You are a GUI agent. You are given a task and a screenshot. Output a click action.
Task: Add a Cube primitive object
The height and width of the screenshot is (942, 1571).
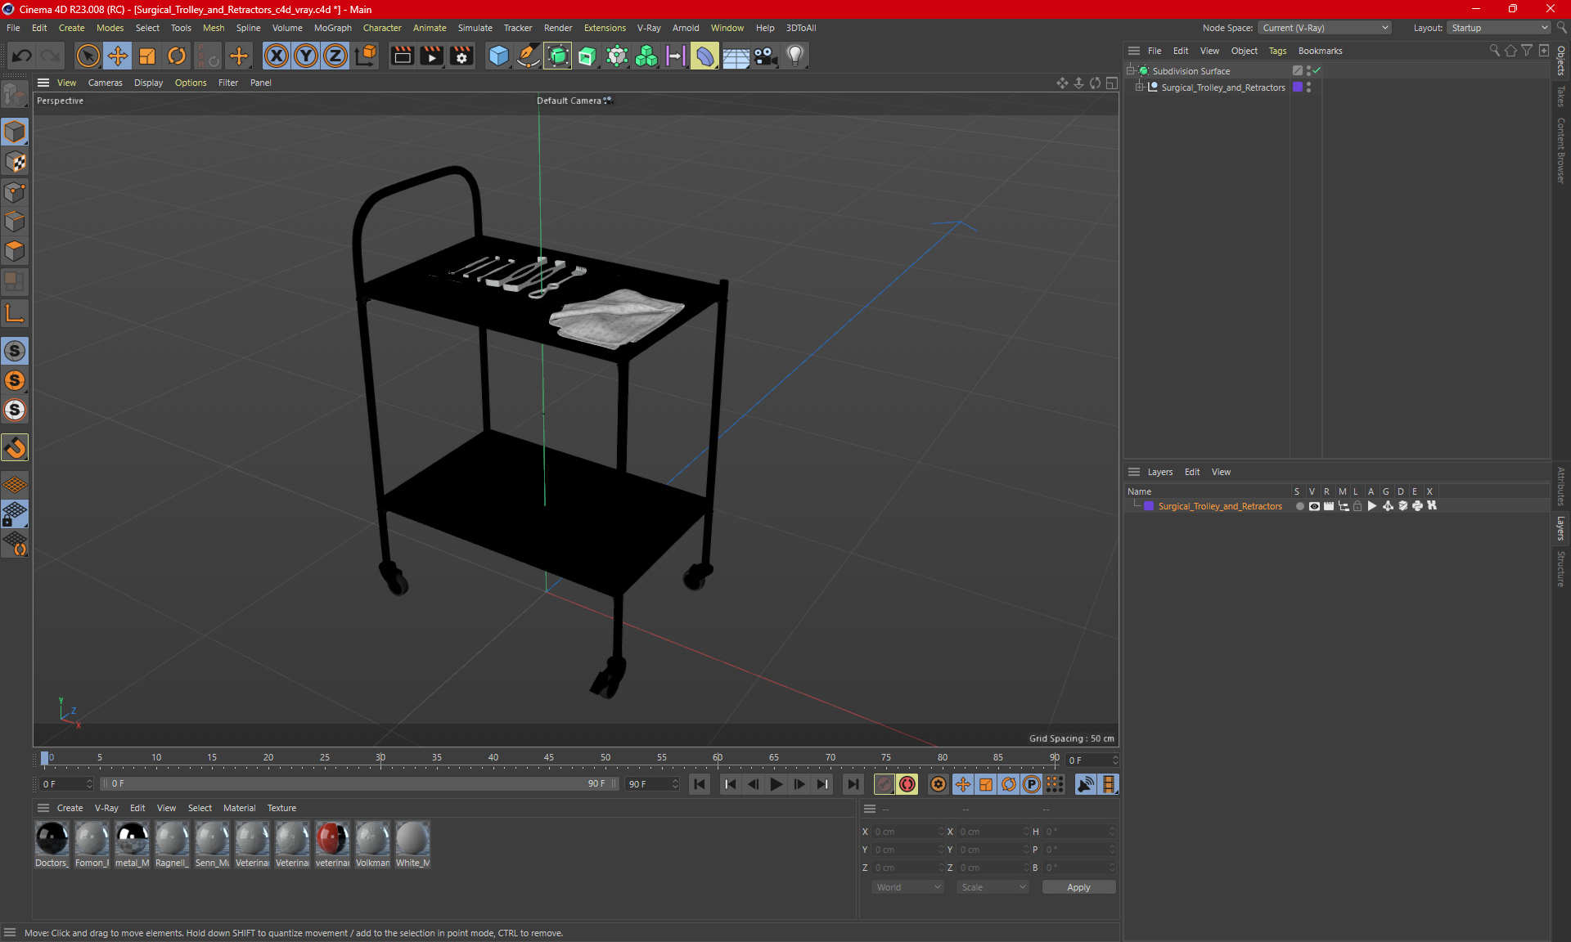[498, 56]
